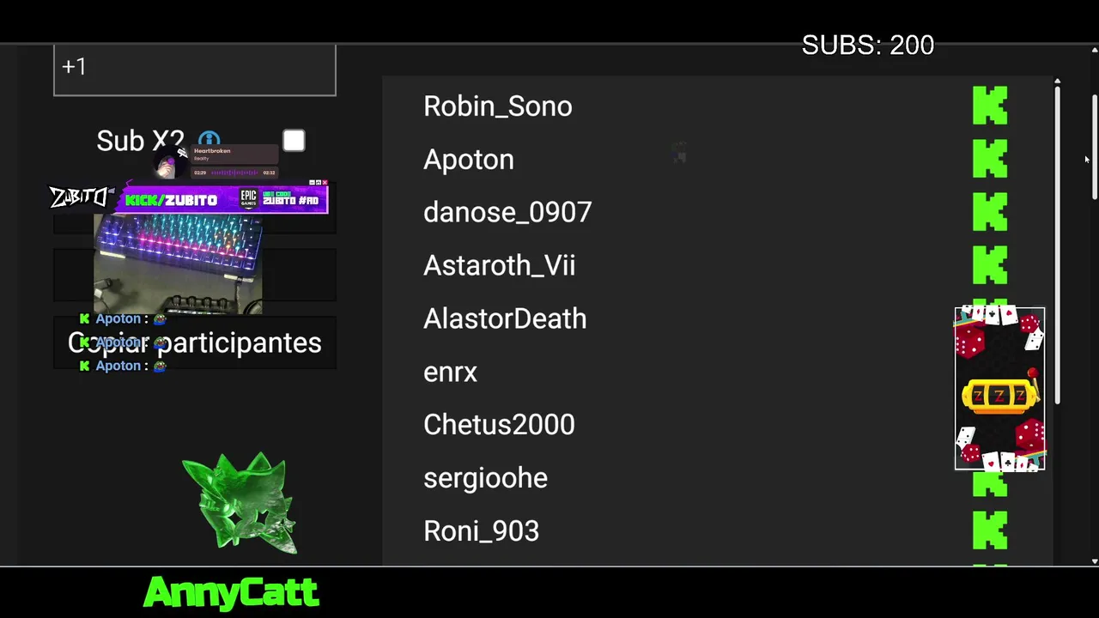Select participant Chetus2000 in the list
The width and height of the screenshot is (1099, 618).
pyautogui.click(x=499, y=425)
